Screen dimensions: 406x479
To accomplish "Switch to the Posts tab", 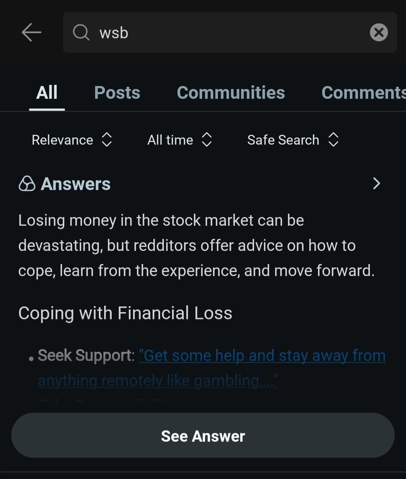I will point(117,92).
